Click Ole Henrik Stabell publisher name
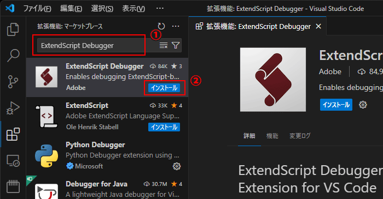This screenshot has width=383, height=199. 92,127
